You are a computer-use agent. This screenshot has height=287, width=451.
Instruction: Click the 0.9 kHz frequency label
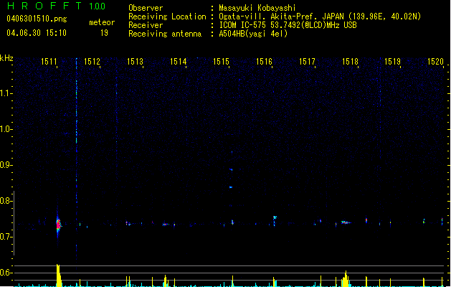tap(6, 165)
